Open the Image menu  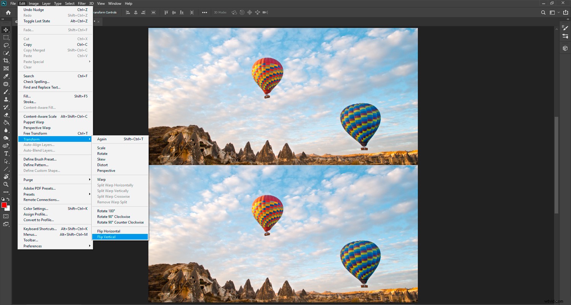click(x=33, y=3)
